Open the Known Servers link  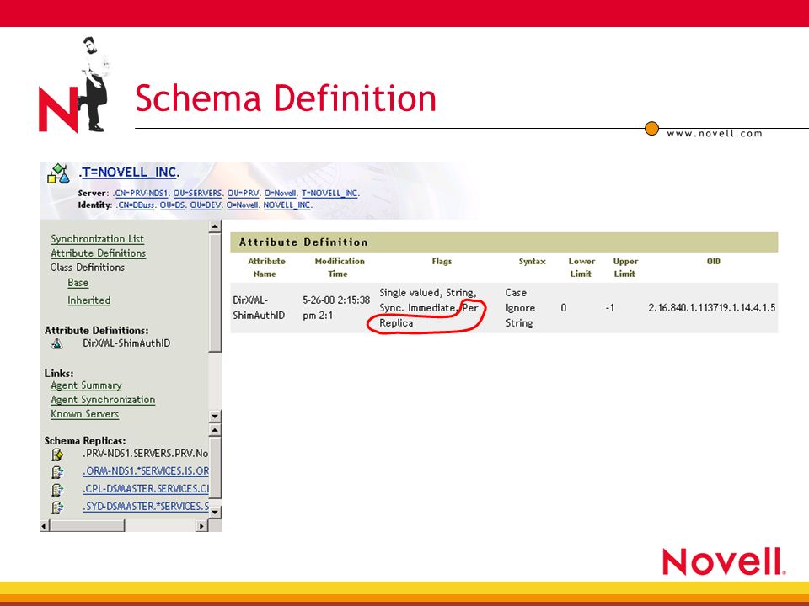pos(84,414)
